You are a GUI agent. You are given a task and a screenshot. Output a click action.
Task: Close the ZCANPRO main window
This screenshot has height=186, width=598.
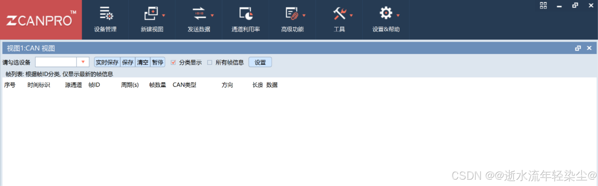pyautogui.click(x=591, y=5)
